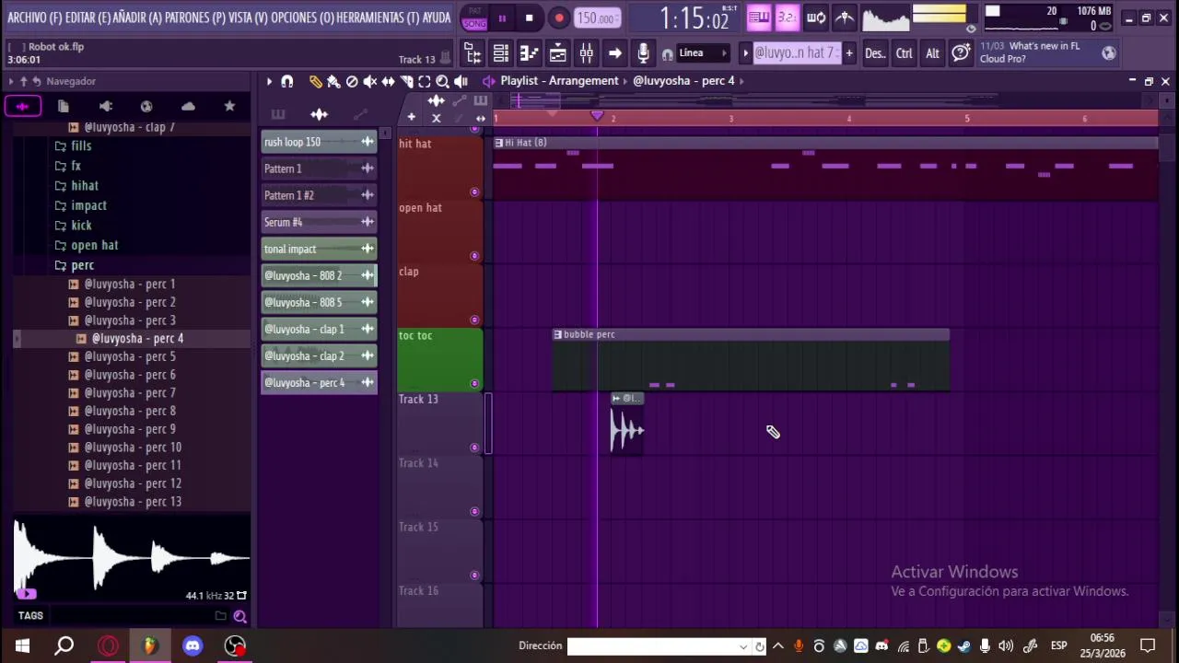
Task: Click the bubble perc clip header
Action: 751,334
